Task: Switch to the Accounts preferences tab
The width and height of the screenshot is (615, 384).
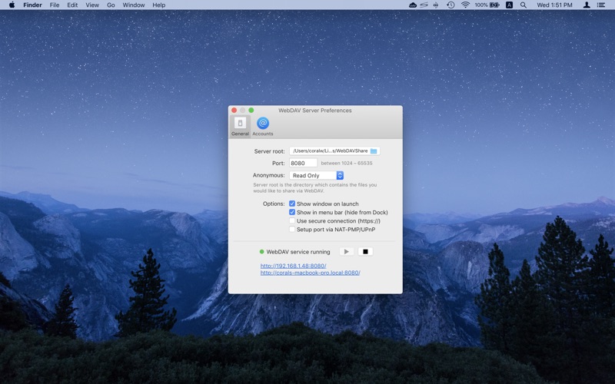Action: point(263,127)
